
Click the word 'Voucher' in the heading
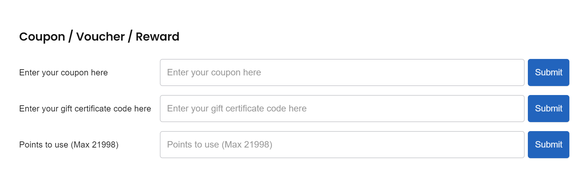(100, 36)
